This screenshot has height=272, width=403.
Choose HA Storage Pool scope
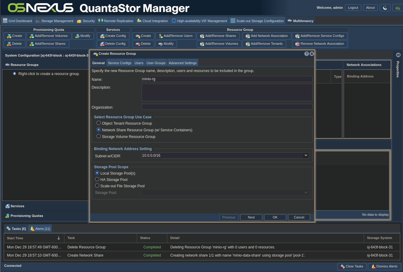point(97,179)
